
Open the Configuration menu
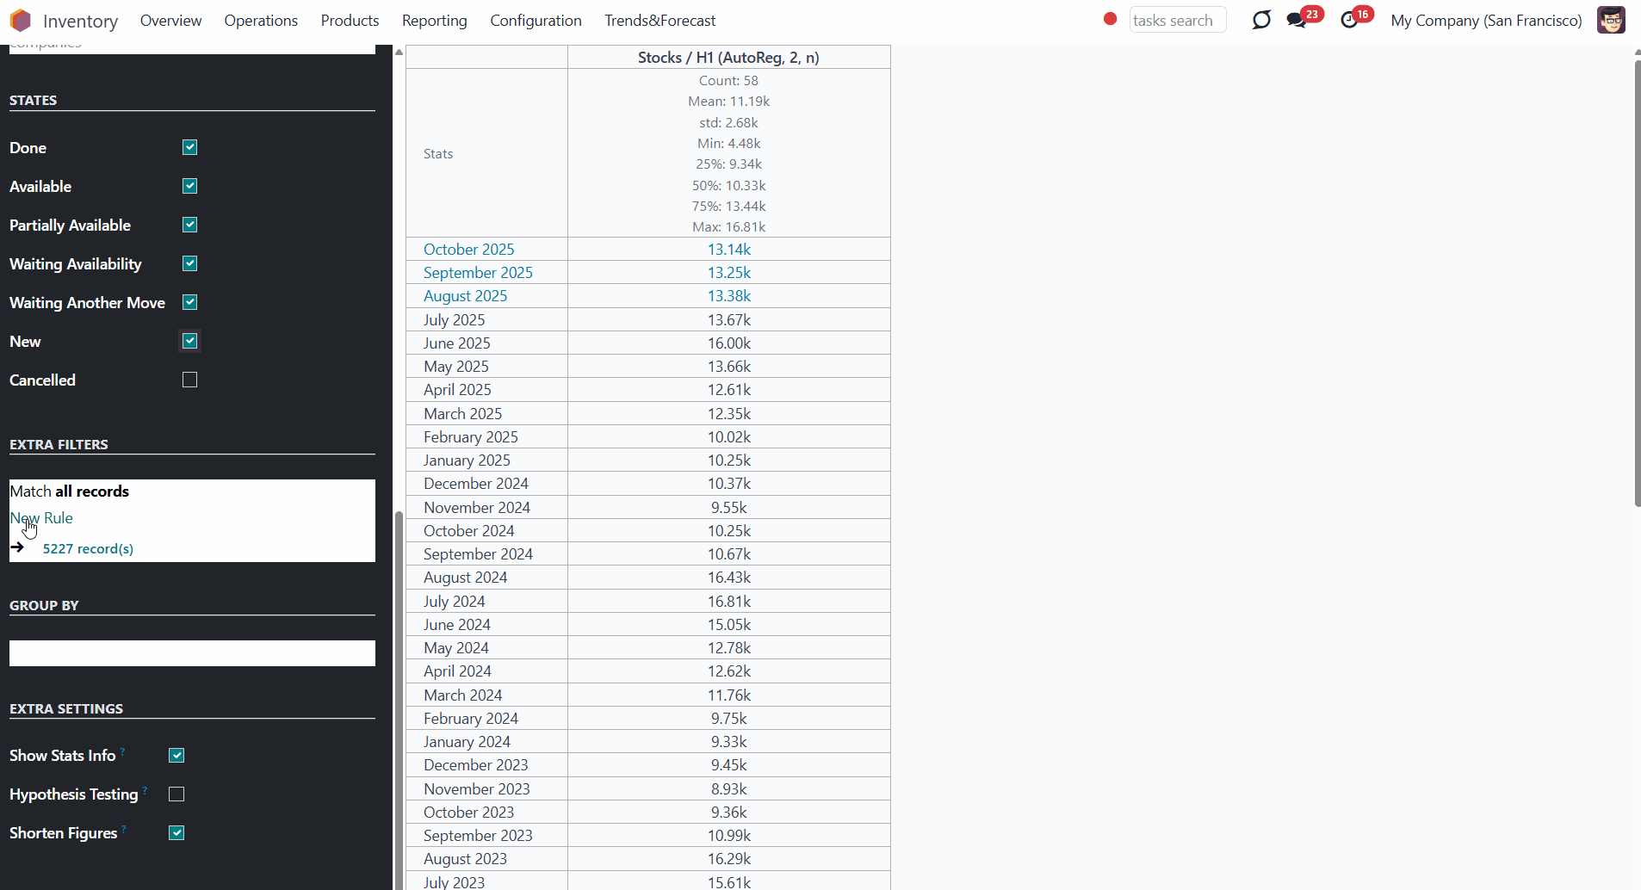coord(536,20)
